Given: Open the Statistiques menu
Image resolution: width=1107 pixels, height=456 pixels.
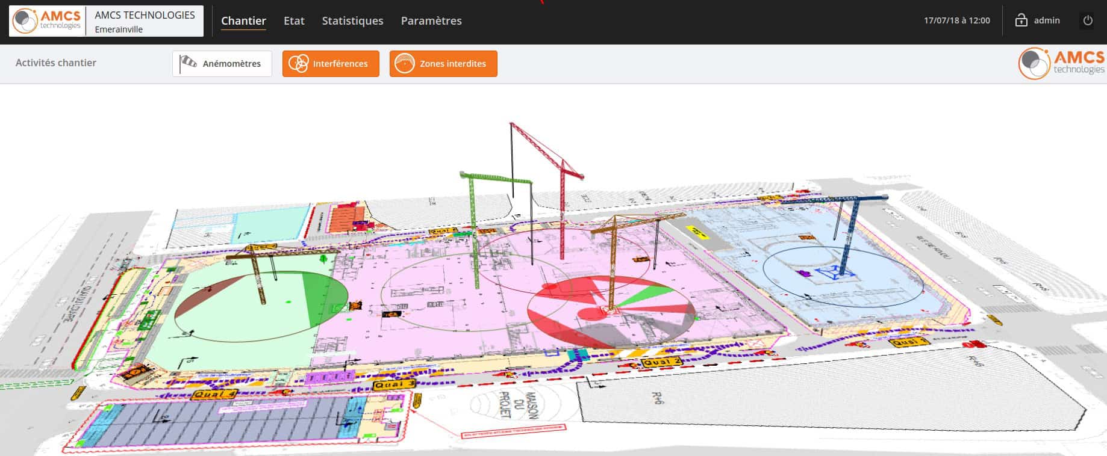Looking at the screenshot, I should pyautogui.click(x=352, y=20).
